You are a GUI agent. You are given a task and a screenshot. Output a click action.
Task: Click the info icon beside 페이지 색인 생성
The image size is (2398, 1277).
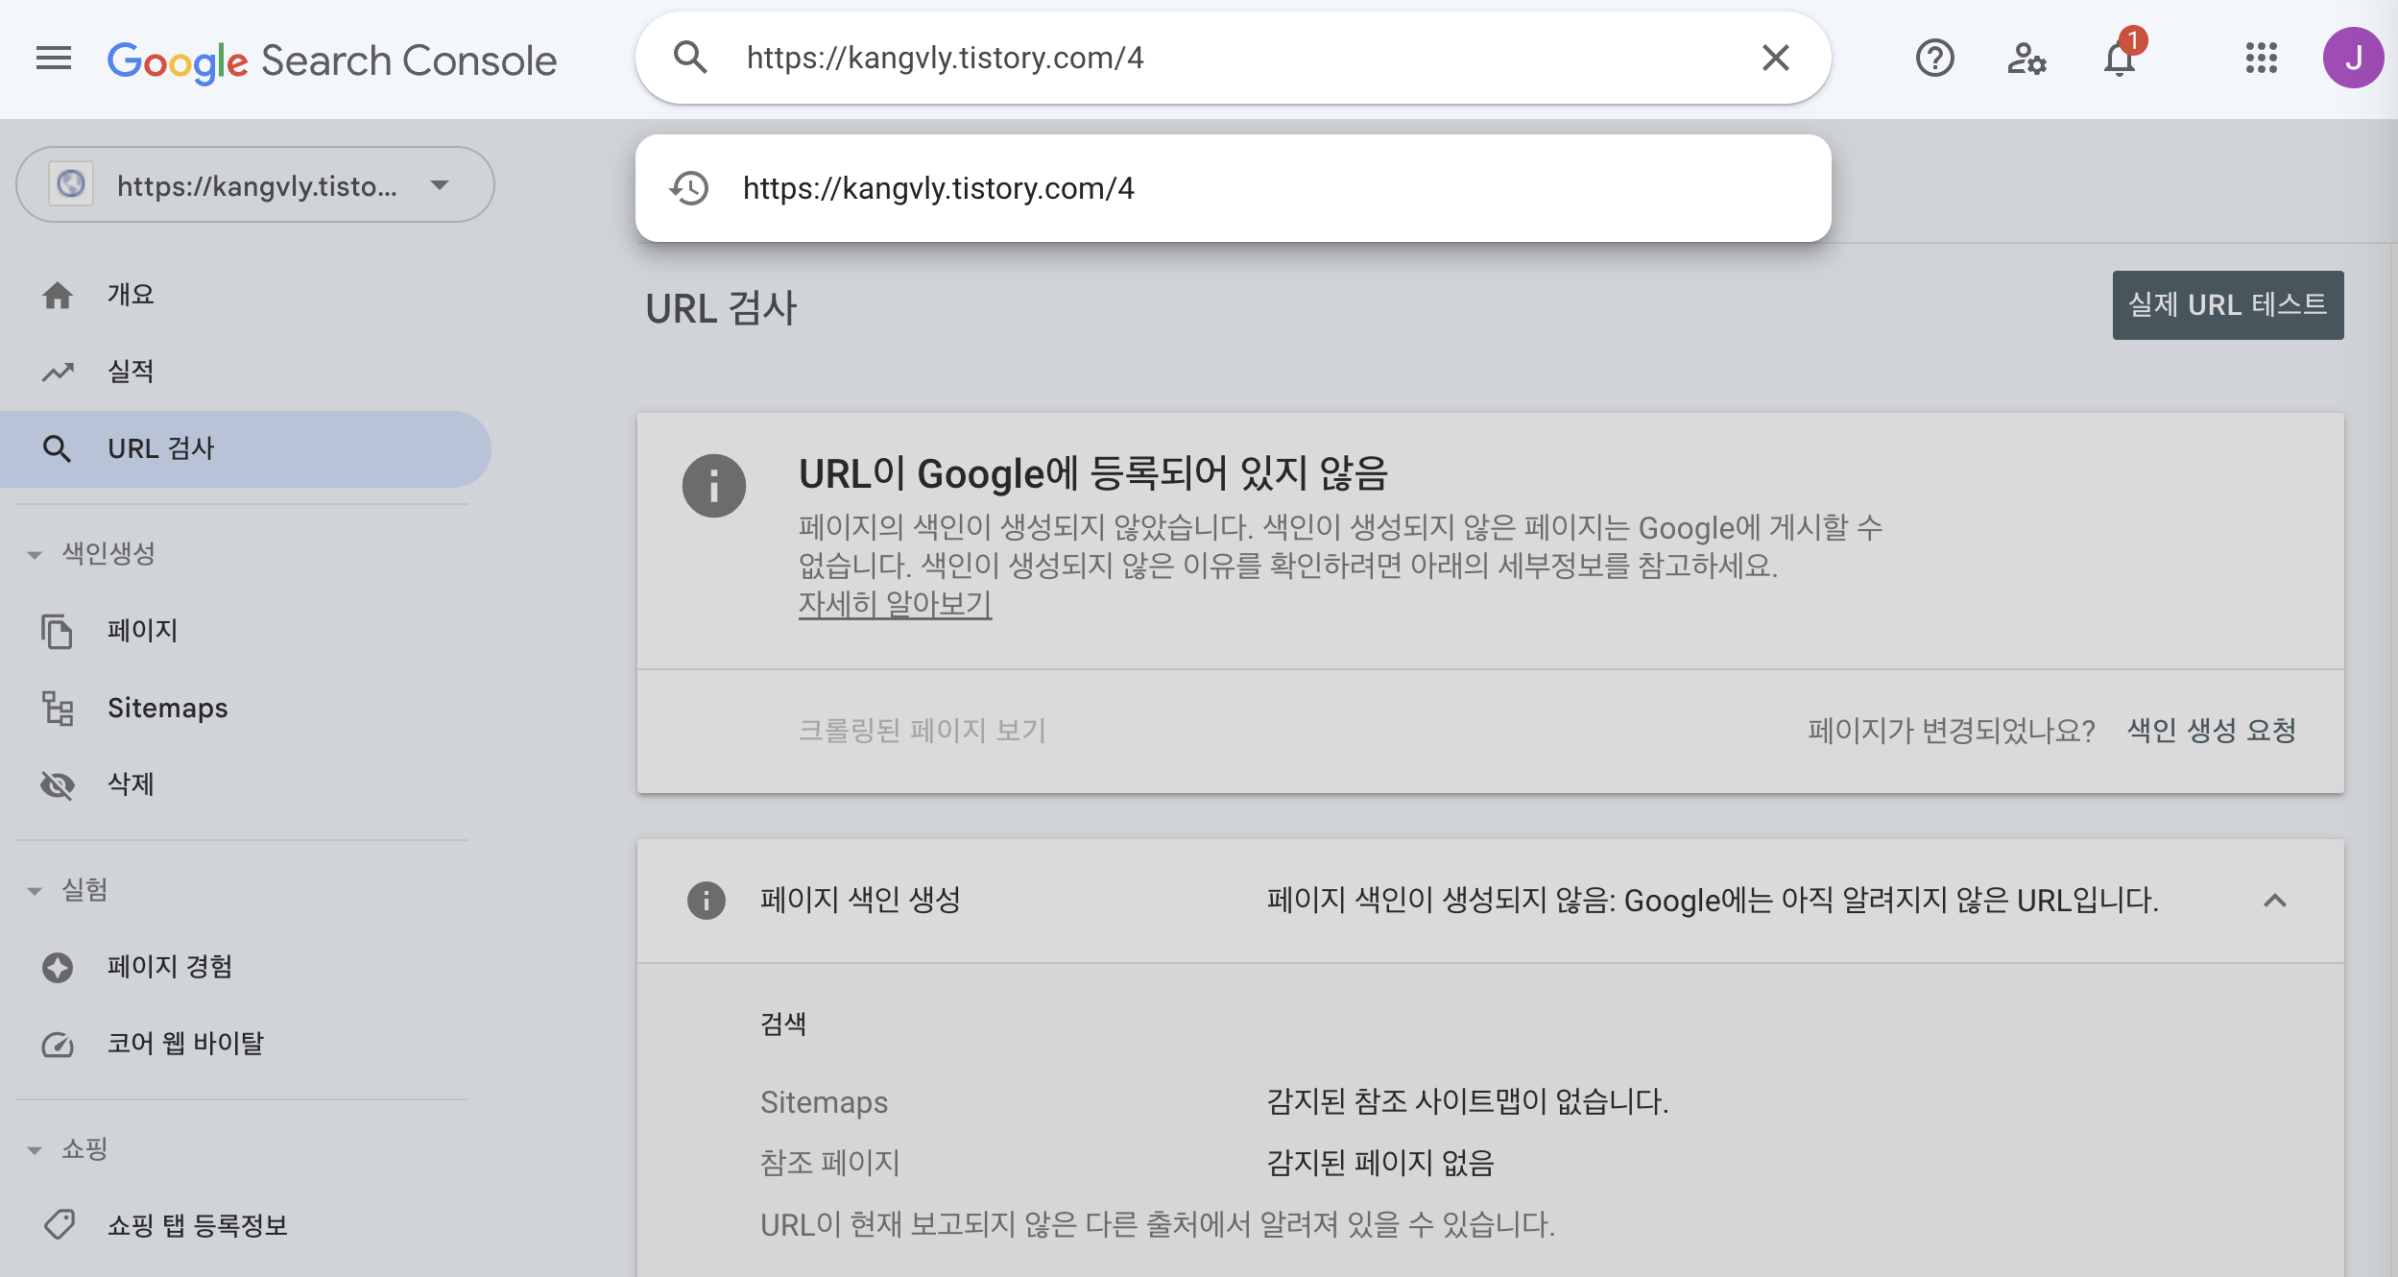pyautogui.click(x=706, y=901)
